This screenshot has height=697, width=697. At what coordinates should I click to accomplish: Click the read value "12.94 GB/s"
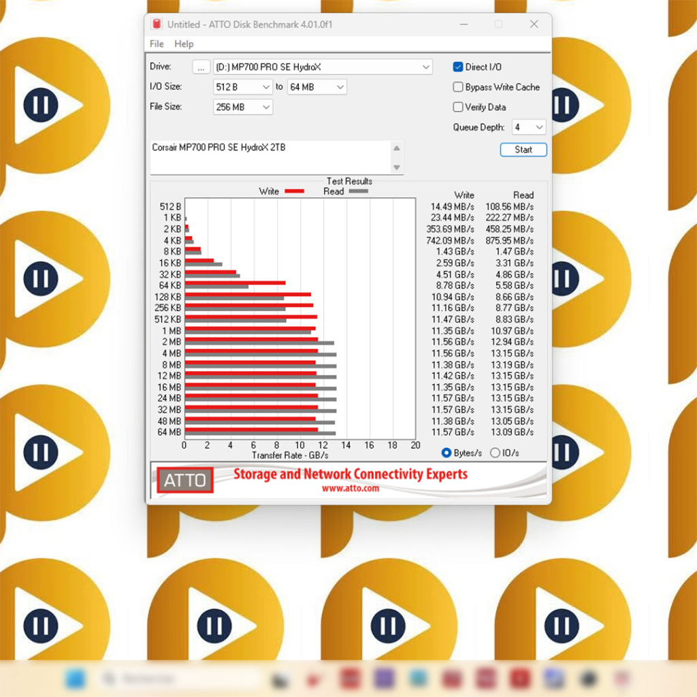point(512,342)
